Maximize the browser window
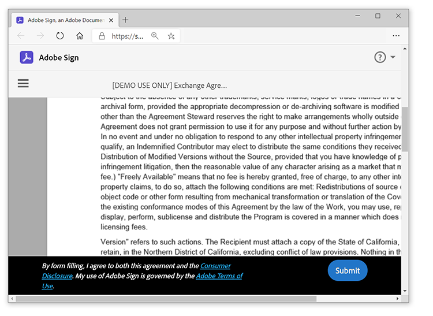The height and width of the screenshot is (316, 433). 378,16
